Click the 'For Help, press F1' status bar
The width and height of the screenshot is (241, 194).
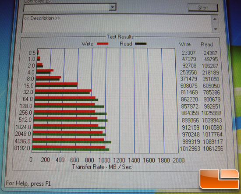[x=28, y=183]
